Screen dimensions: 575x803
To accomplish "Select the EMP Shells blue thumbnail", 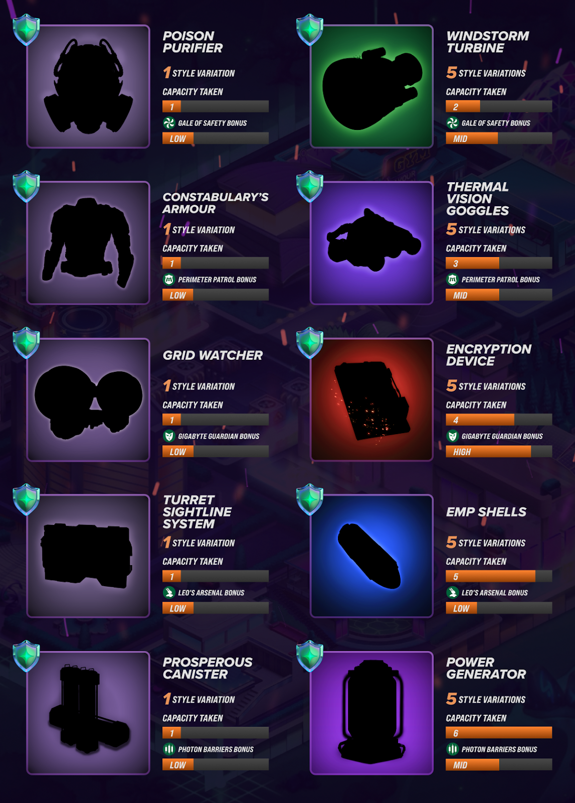I will (x=371, y=556).
